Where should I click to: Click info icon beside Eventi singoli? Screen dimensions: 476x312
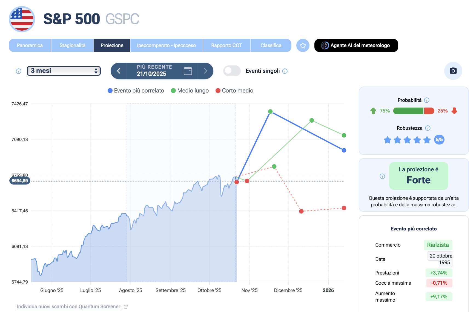coord(285,71)
